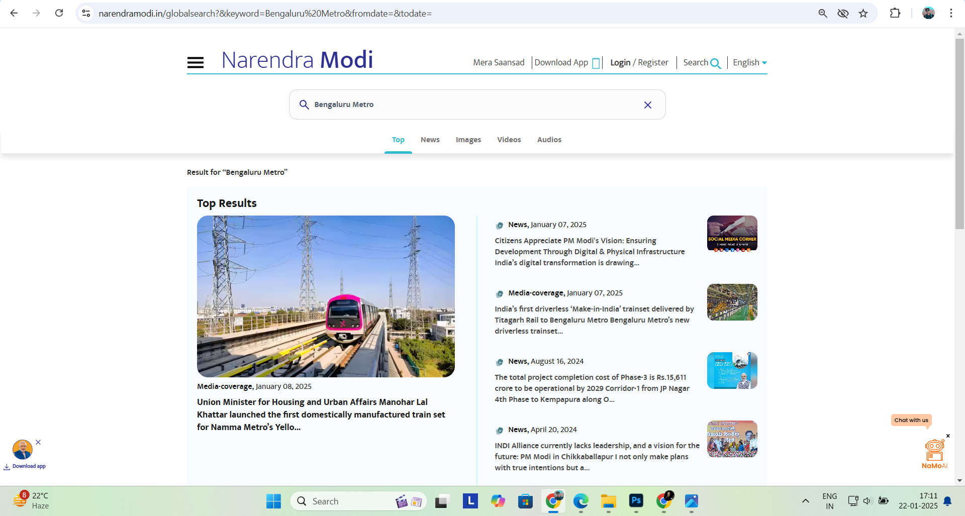
Task: Open the driverless trainset article thumbnail
Action: (x=732, y=302)
